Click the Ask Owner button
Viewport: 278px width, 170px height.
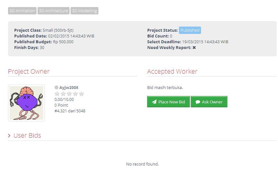[x=209, y=102]
